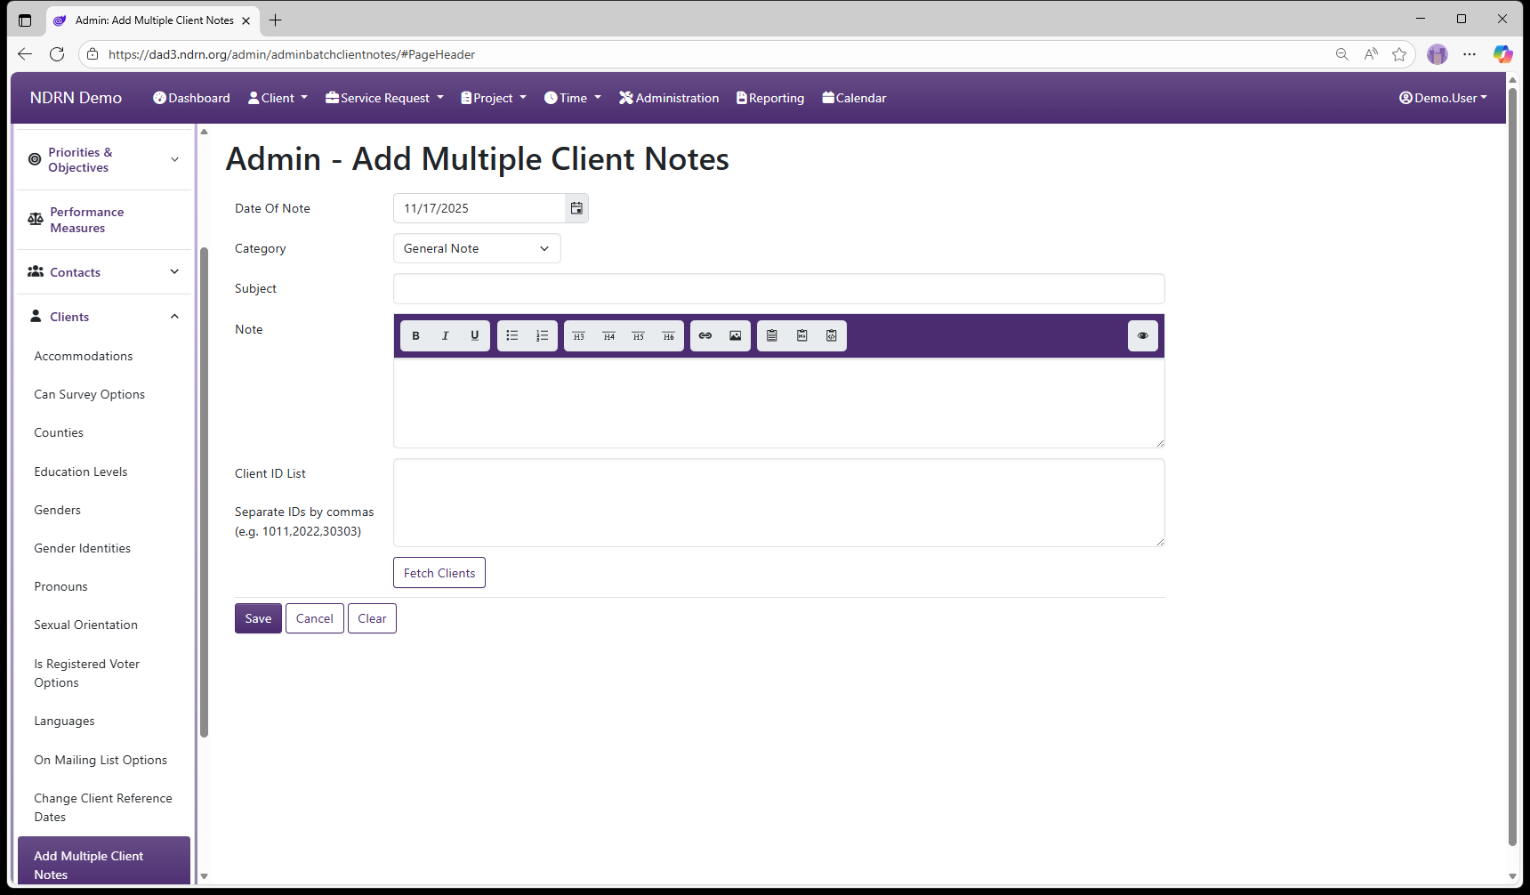Viewport: 1530px width, 895px height.
Task: Insert an image in the note
Action: pyautogui.click(x=735, y=335)
